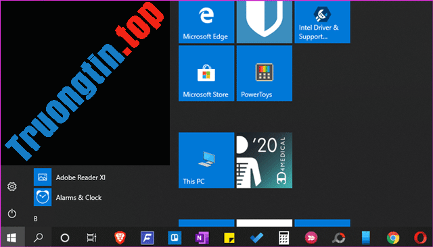Screen dimensions: 433x247
Task: Launch OneNote from taskbar
Action: 202,238
